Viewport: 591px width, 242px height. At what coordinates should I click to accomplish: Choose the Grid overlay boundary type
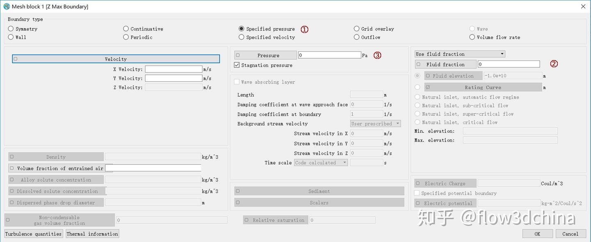(357, 29)
